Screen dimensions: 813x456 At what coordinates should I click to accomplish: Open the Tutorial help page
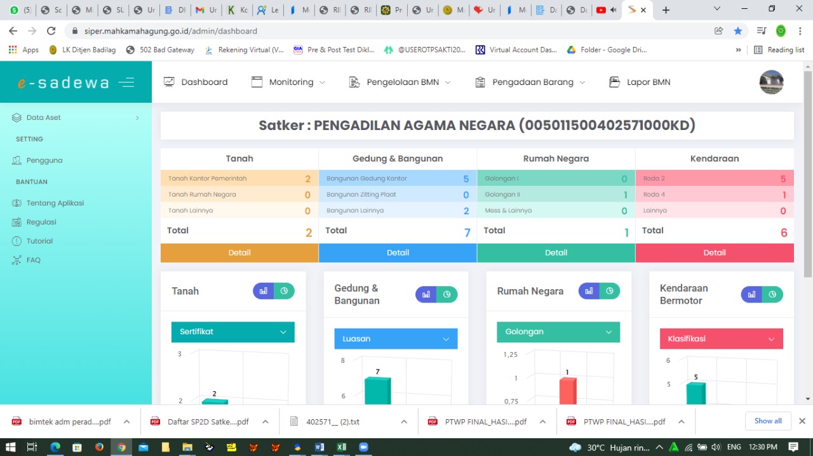pyautogui.click(x=39, y=241)
